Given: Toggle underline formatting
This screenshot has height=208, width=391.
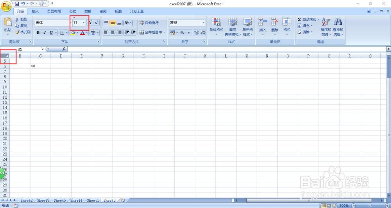Looking at the screenshot, I should 51,33.
